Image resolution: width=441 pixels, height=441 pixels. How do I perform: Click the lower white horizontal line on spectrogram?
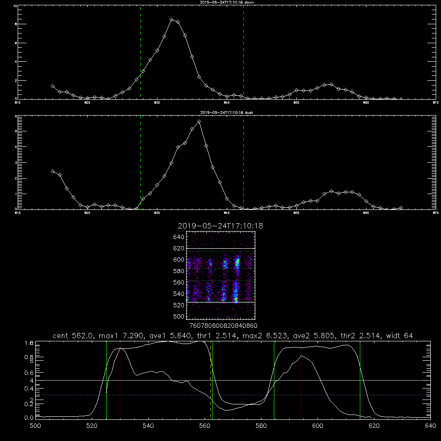coord(221,303)
